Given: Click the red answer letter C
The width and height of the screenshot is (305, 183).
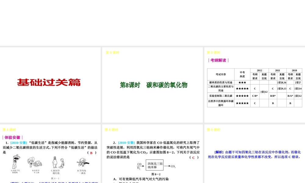Looking at the screenshot, I should click(x=193, y=158).
